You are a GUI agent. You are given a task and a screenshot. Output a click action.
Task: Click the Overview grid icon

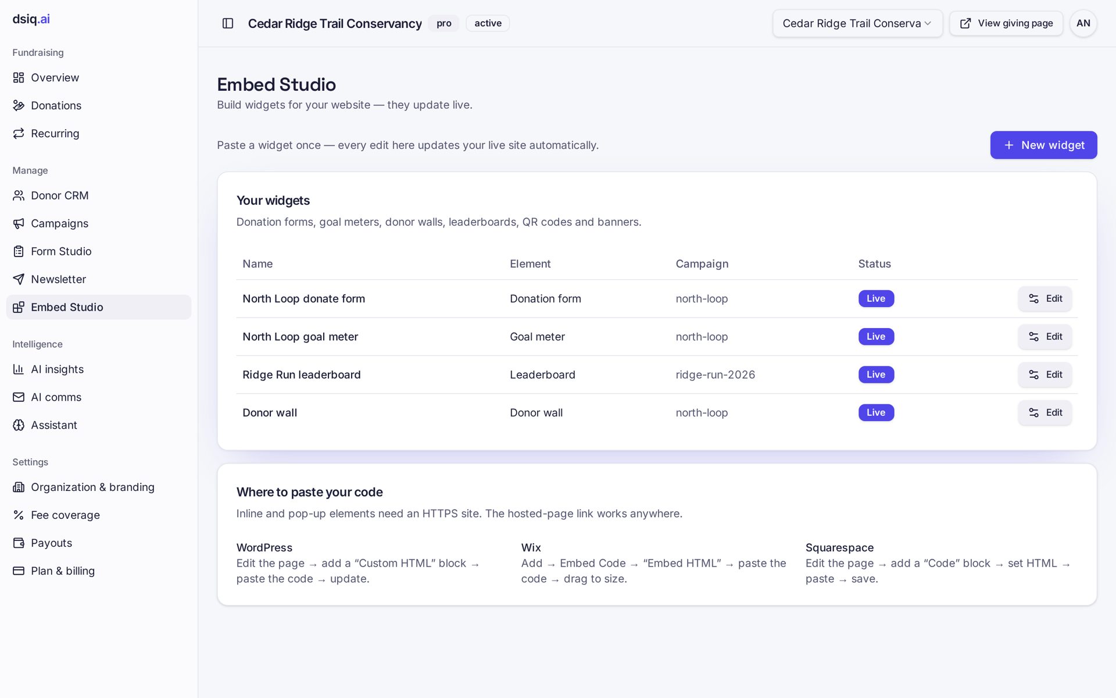(x=19, y=77)
